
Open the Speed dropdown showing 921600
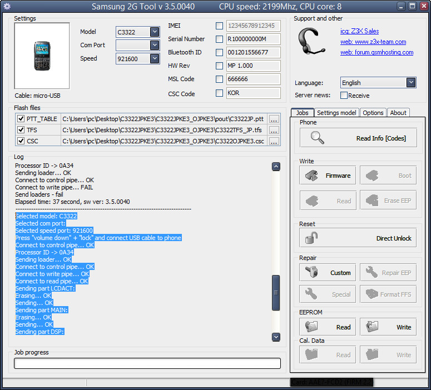155,58
